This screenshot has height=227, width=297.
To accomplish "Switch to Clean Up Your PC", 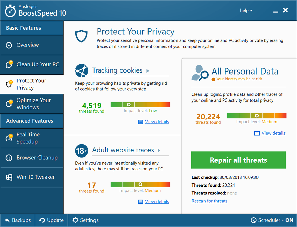I will click(x=32, y=64).
